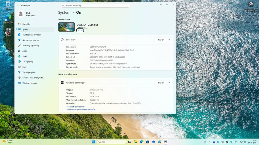This screenshot has height=145, width=259.
Task: Click Omdøb to rename this PC
Action: pos(80,30)
